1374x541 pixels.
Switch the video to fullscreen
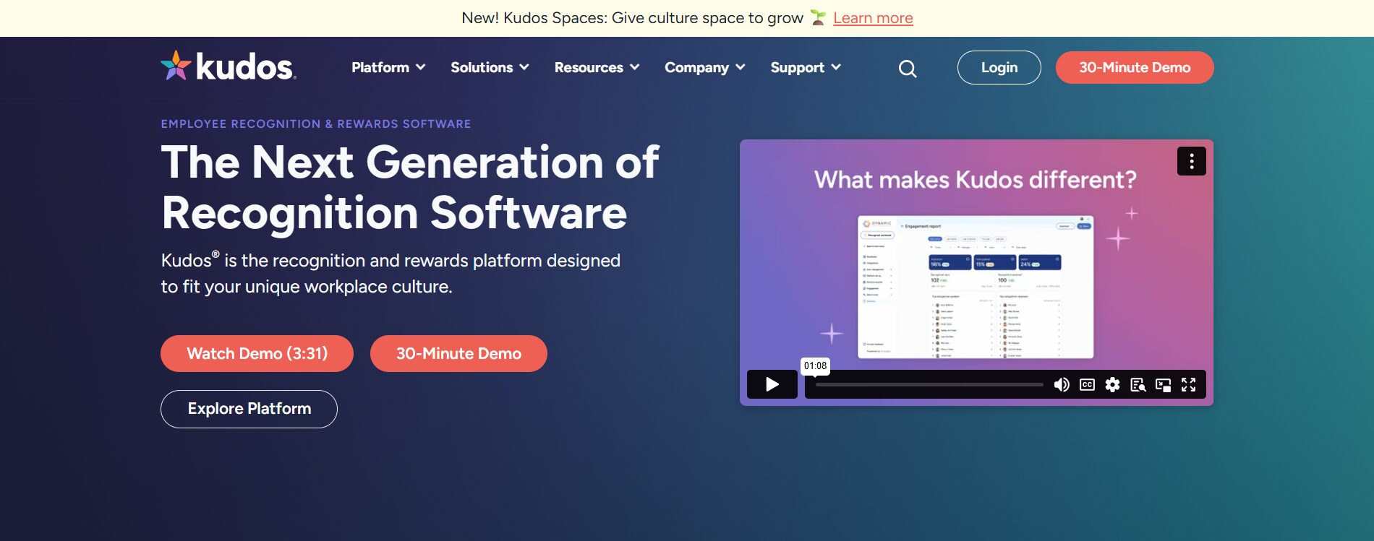coord(1188,384)
